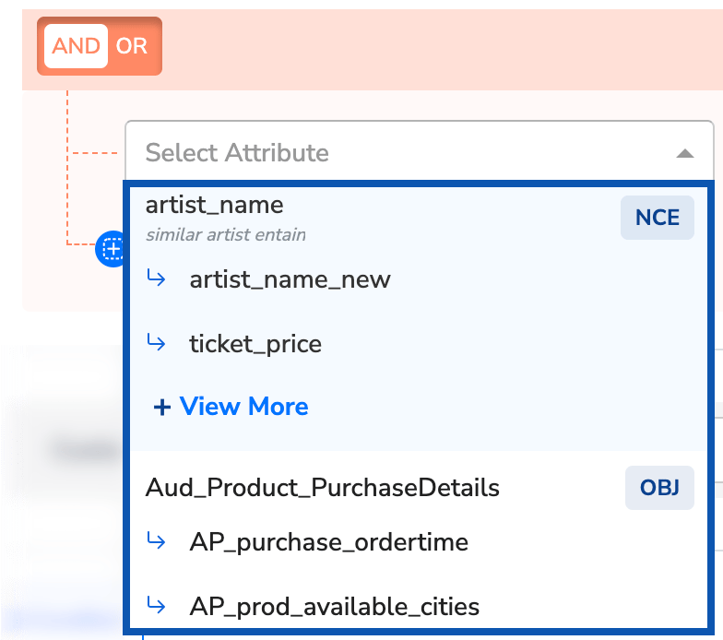Screen dimensions: 723x640
Task: Choose the artist_name attribute
Action: [214, 205]
